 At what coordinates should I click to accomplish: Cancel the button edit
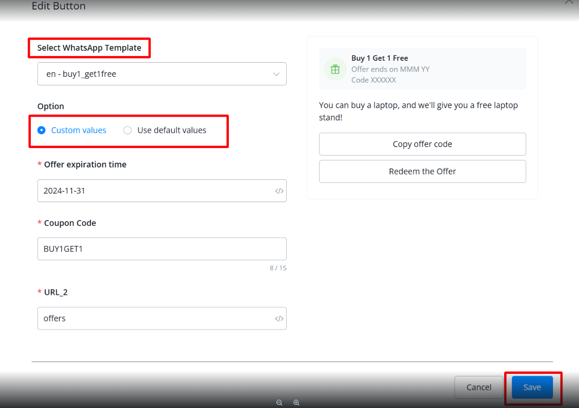(479, 388)
